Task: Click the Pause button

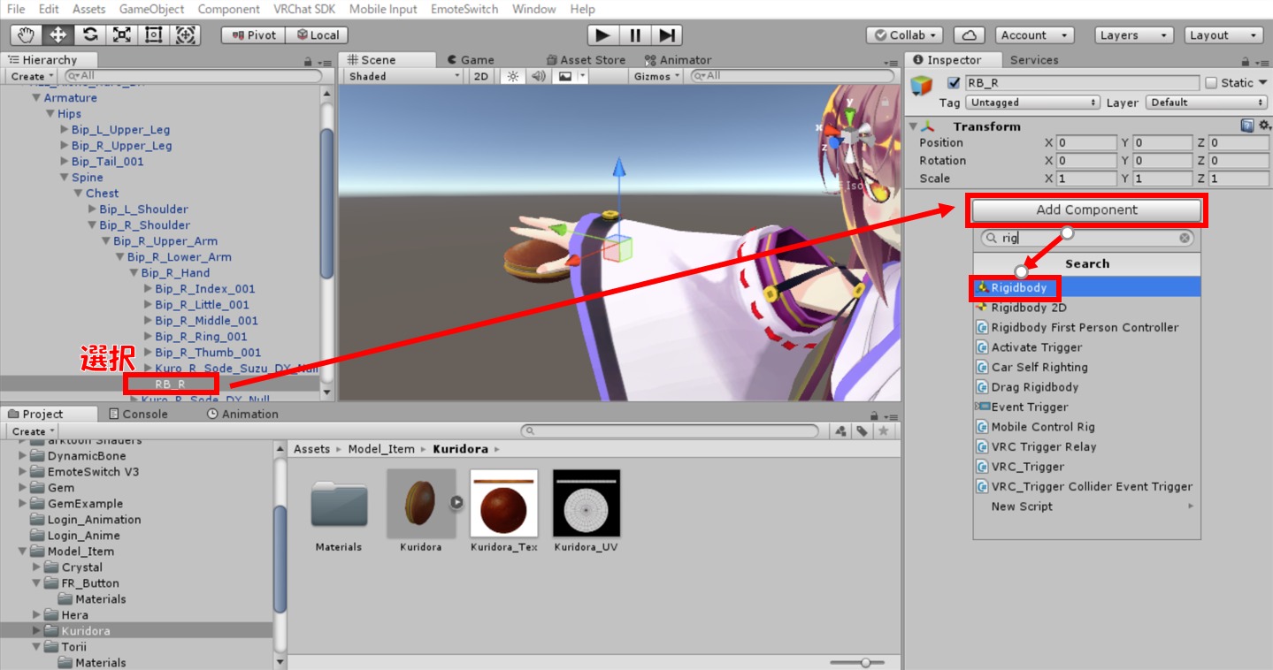Action: click(635, 35)
